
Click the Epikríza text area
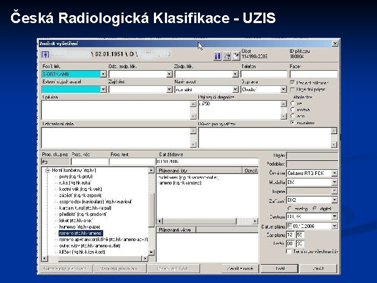116,110
